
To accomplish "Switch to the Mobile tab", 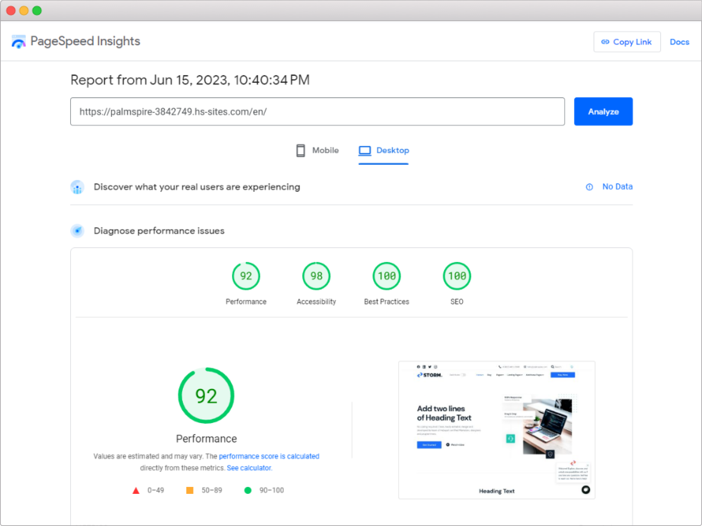I will tap(325, 150).
